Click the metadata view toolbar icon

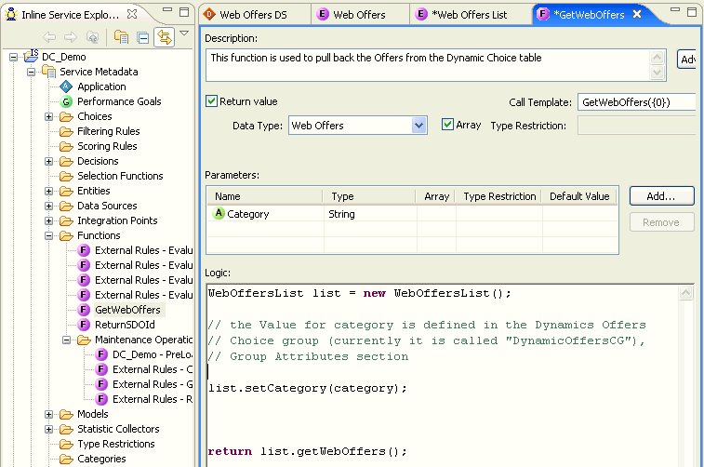pos(121,37)
